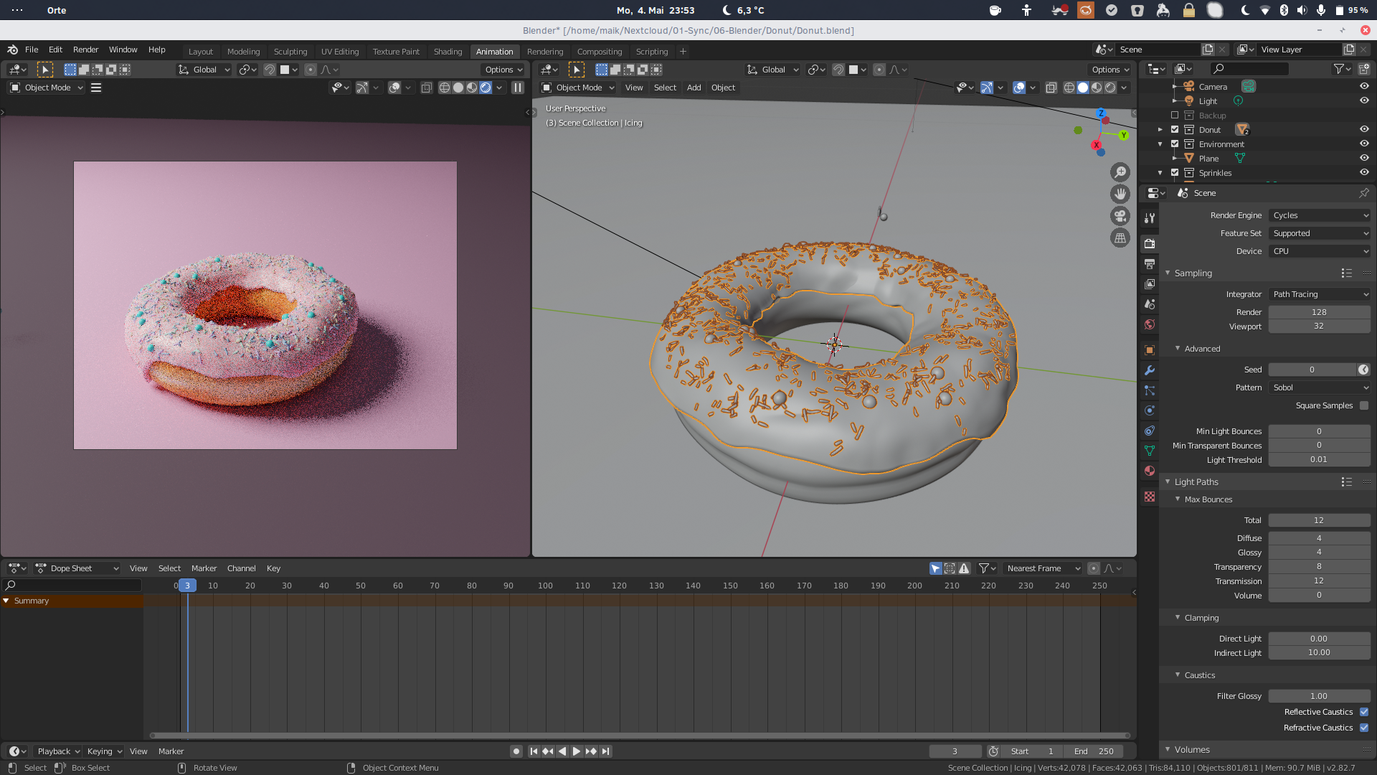The height and width of the screenshot is (775, 1377).
Task: Collapse the Light Paths panel
Action: 1196,482
